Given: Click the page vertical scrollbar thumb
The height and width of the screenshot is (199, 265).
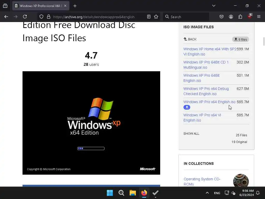Looking at the screenshot, I should (264, 41).
